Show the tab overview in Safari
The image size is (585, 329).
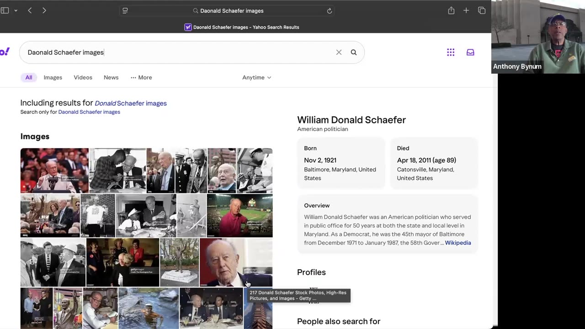tap(482, 11)
